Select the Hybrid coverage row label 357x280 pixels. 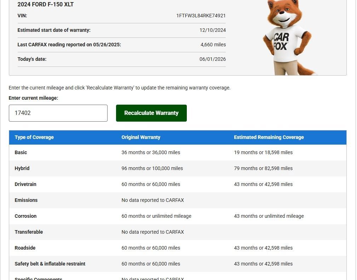pyautogui.click(x=22, y=168)
